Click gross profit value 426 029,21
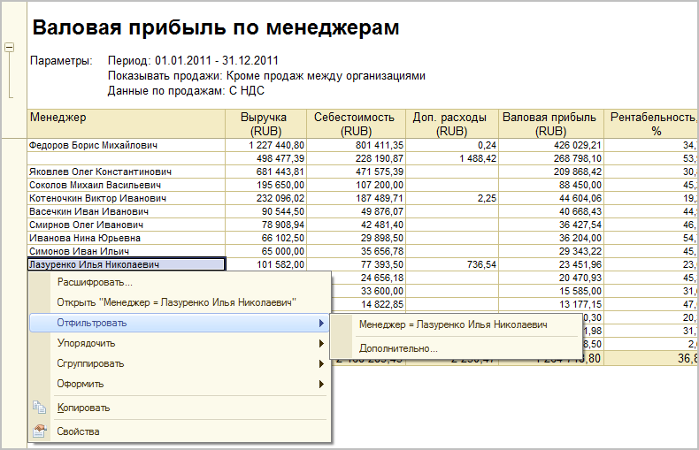The width and height of the screenshot is (699, 450). click(578, 145)
